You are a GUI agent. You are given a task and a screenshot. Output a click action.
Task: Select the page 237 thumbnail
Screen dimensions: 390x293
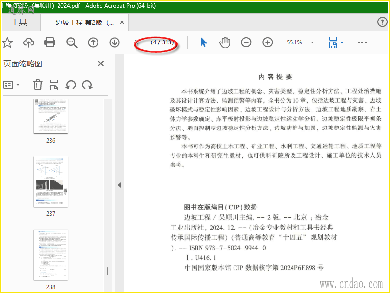tap(51, 181)
